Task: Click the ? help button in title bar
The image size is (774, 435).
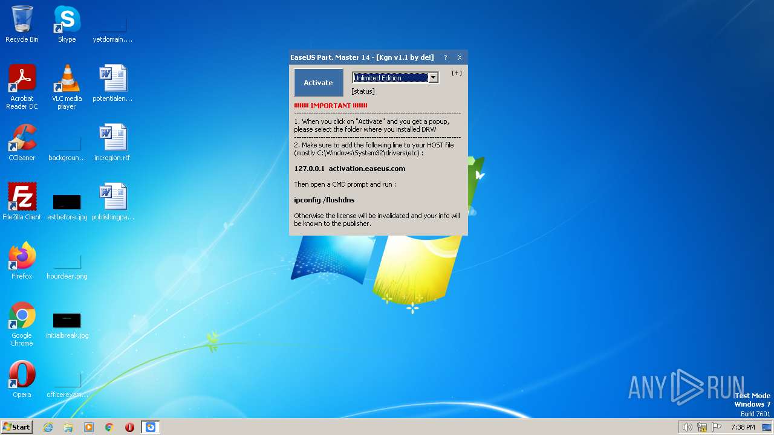Action: (x=446, y=58)
